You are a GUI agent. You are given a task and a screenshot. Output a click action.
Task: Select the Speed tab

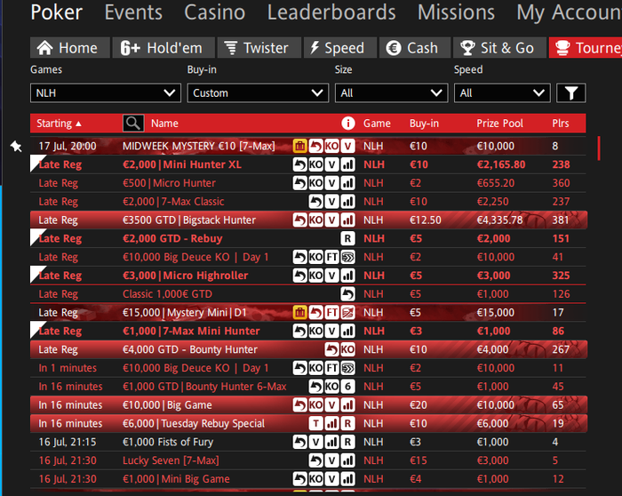(x=340, y=48)
